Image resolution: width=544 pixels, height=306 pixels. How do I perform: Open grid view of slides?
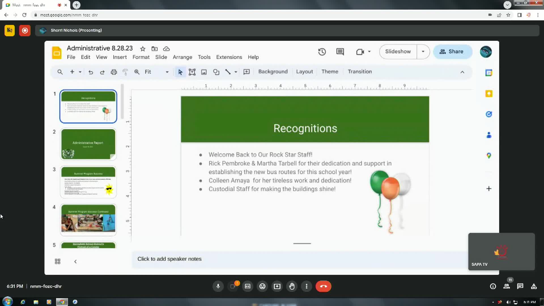(58, 261)
